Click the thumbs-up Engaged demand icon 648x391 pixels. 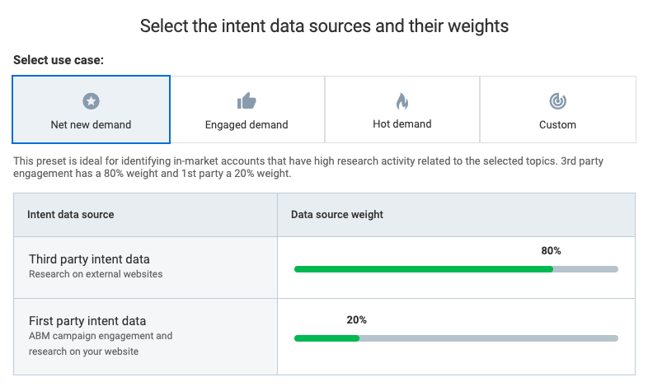(247, 101)
